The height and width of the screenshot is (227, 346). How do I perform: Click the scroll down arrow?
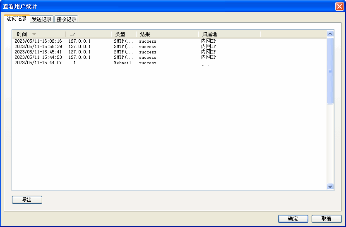point(330,187)
